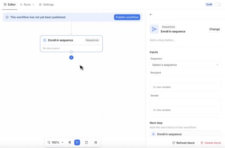The height and width of the screenshot is (148, 225).
Task: Click the info icon in unpublished banner
Action: point(7,17)
